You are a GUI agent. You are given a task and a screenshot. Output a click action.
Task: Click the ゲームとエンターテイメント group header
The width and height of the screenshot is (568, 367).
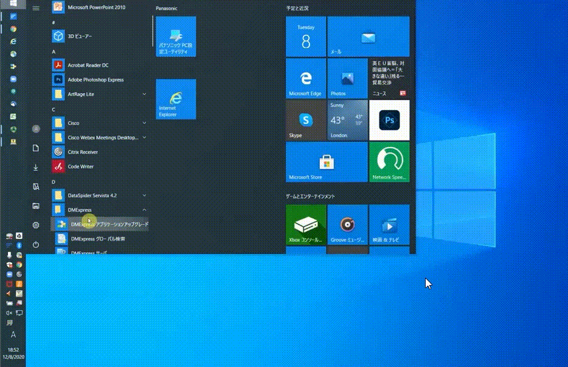point(310,196)
